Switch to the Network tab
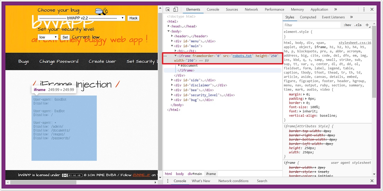Screen dimensions: 383x191 pos(251,10)
